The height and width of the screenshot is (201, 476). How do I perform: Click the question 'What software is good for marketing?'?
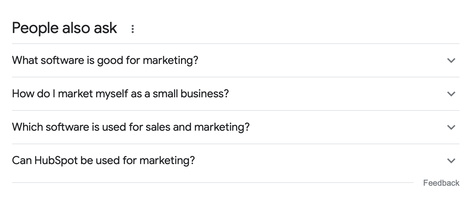pos(105,60)
